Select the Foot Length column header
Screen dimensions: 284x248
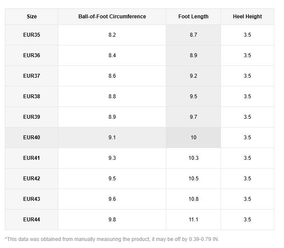(x=193, y=17)
